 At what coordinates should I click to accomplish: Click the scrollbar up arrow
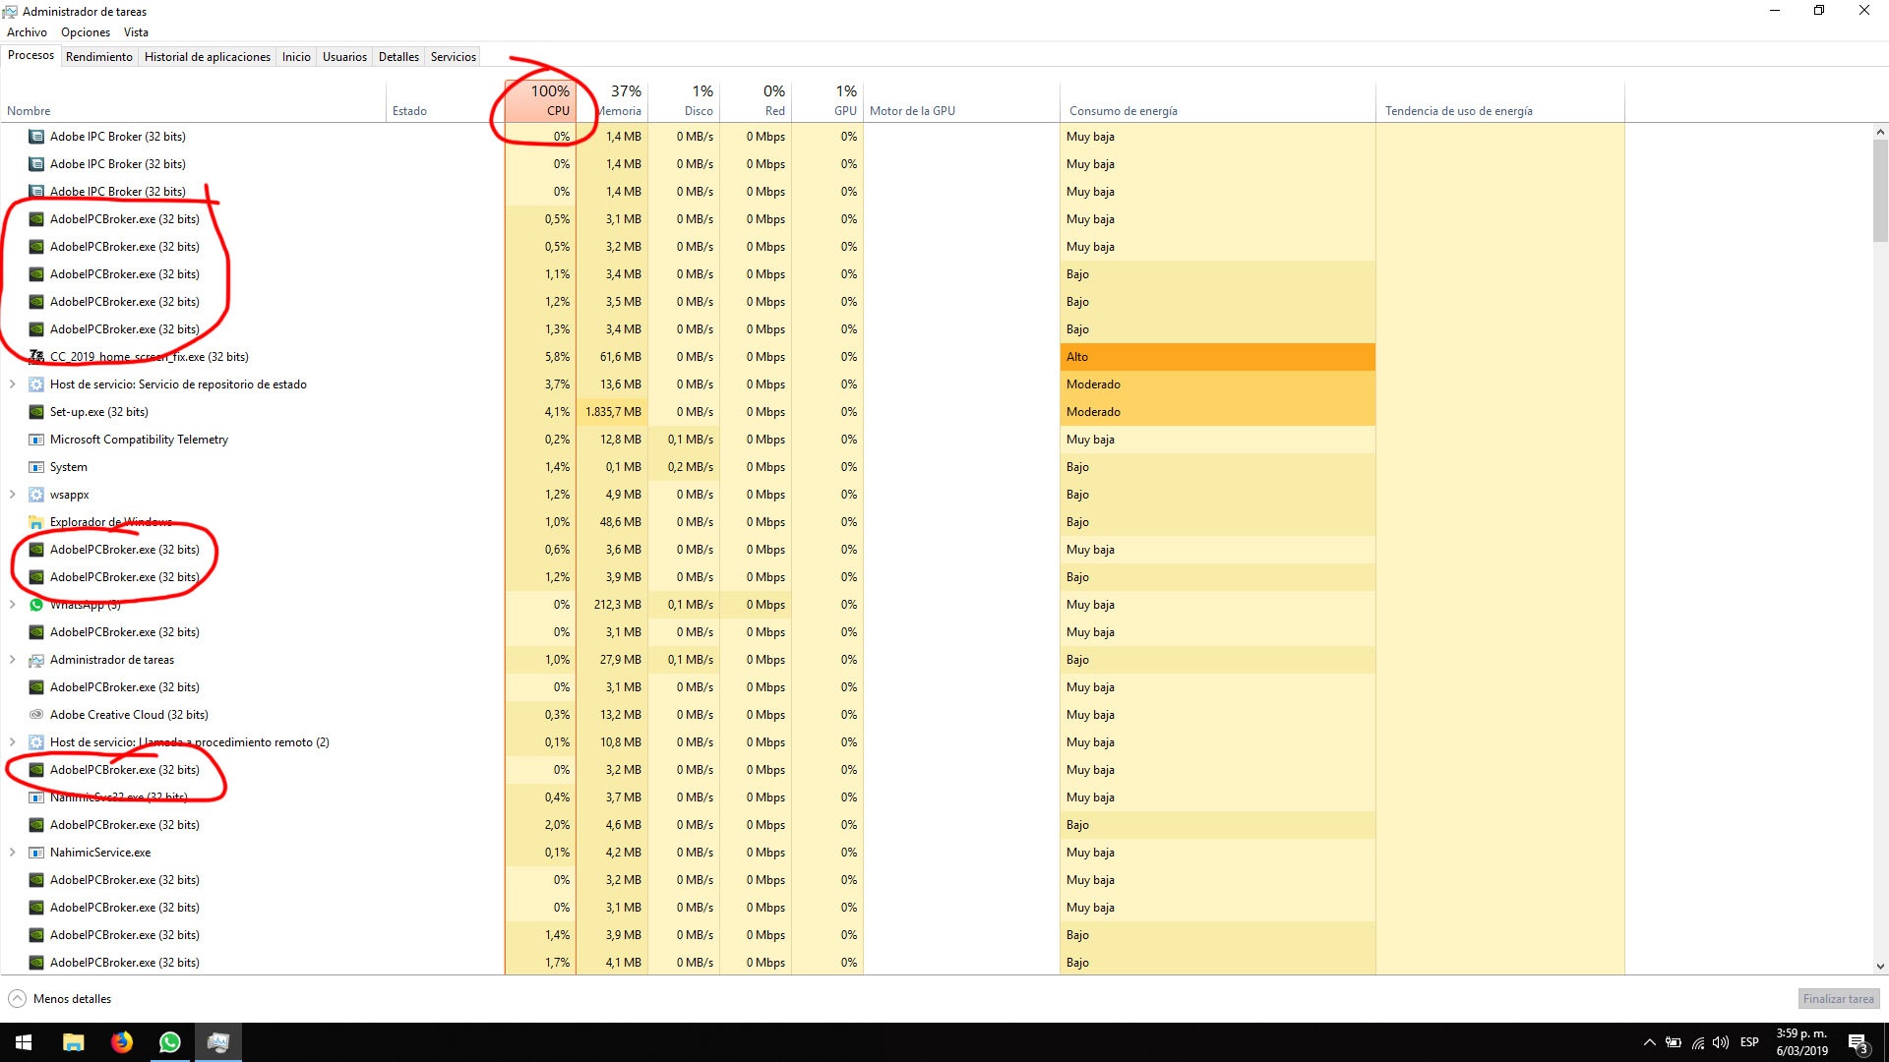pos(1880,132)
